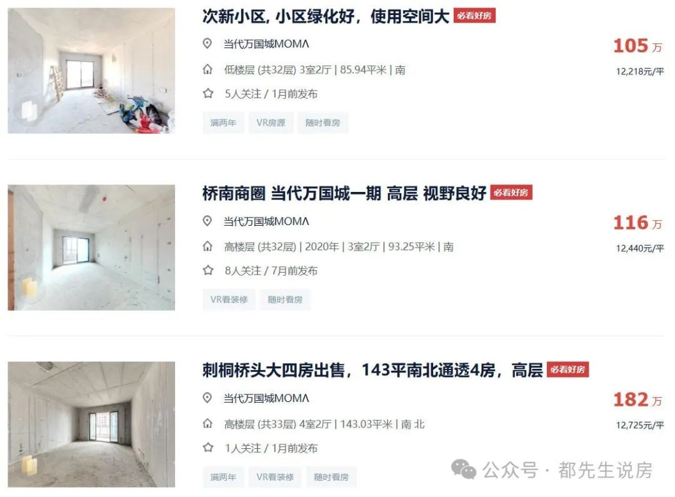Viewport: 675px width, 497px height.
Task: Click star follow icon beside 8人关注
Action: [208, 270]
